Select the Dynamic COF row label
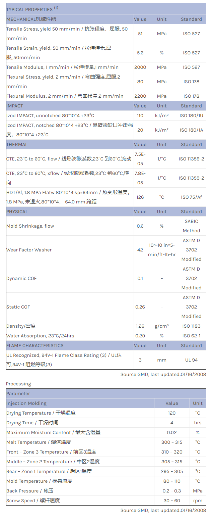 [x=21, y=278]
